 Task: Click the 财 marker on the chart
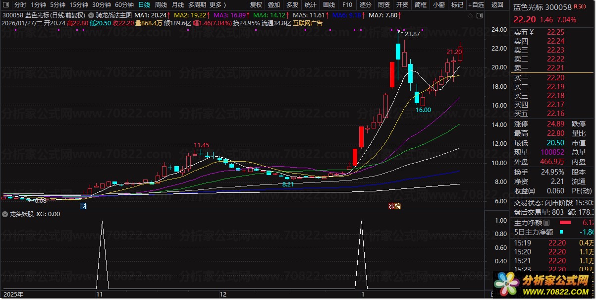83,206
